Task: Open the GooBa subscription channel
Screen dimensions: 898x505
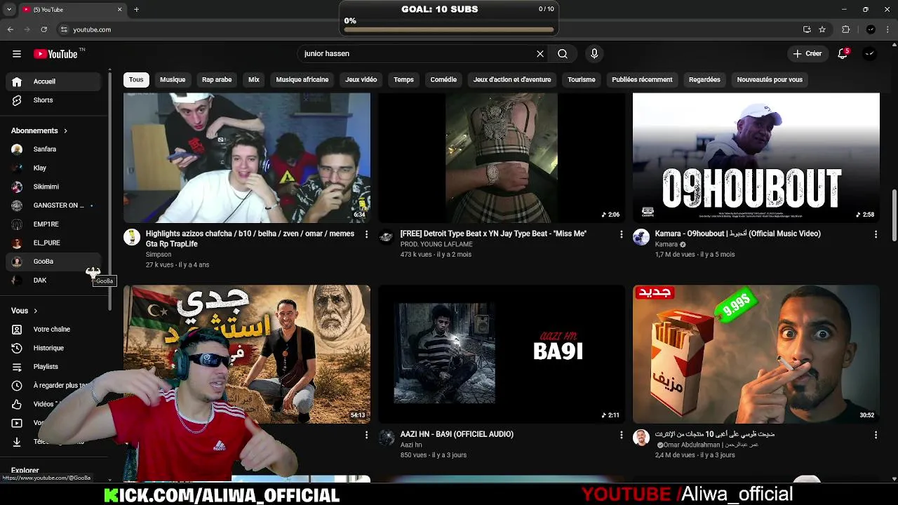Action: tap(53, 262)
